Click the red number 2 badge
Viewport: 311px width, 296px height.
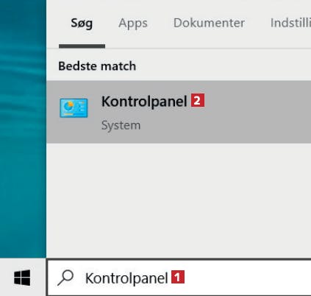tap(198, 100)
